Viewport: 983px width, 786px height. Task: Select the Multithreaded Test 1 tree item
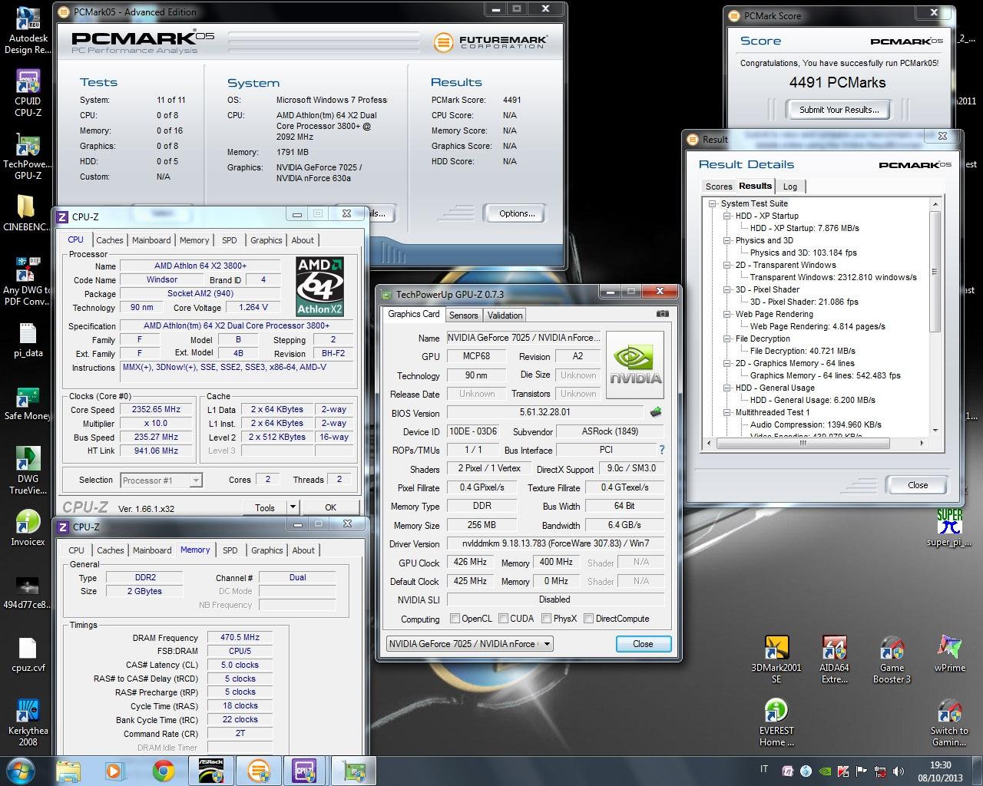pos(773,412)
